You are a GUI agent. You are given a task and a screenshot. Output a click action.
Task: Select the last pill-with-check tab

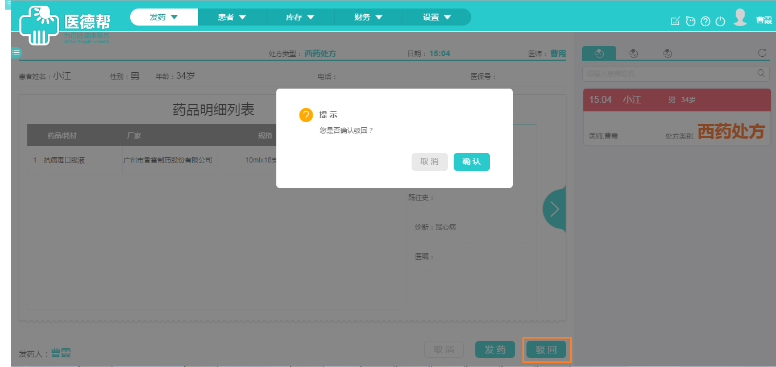tap(667, 53)
